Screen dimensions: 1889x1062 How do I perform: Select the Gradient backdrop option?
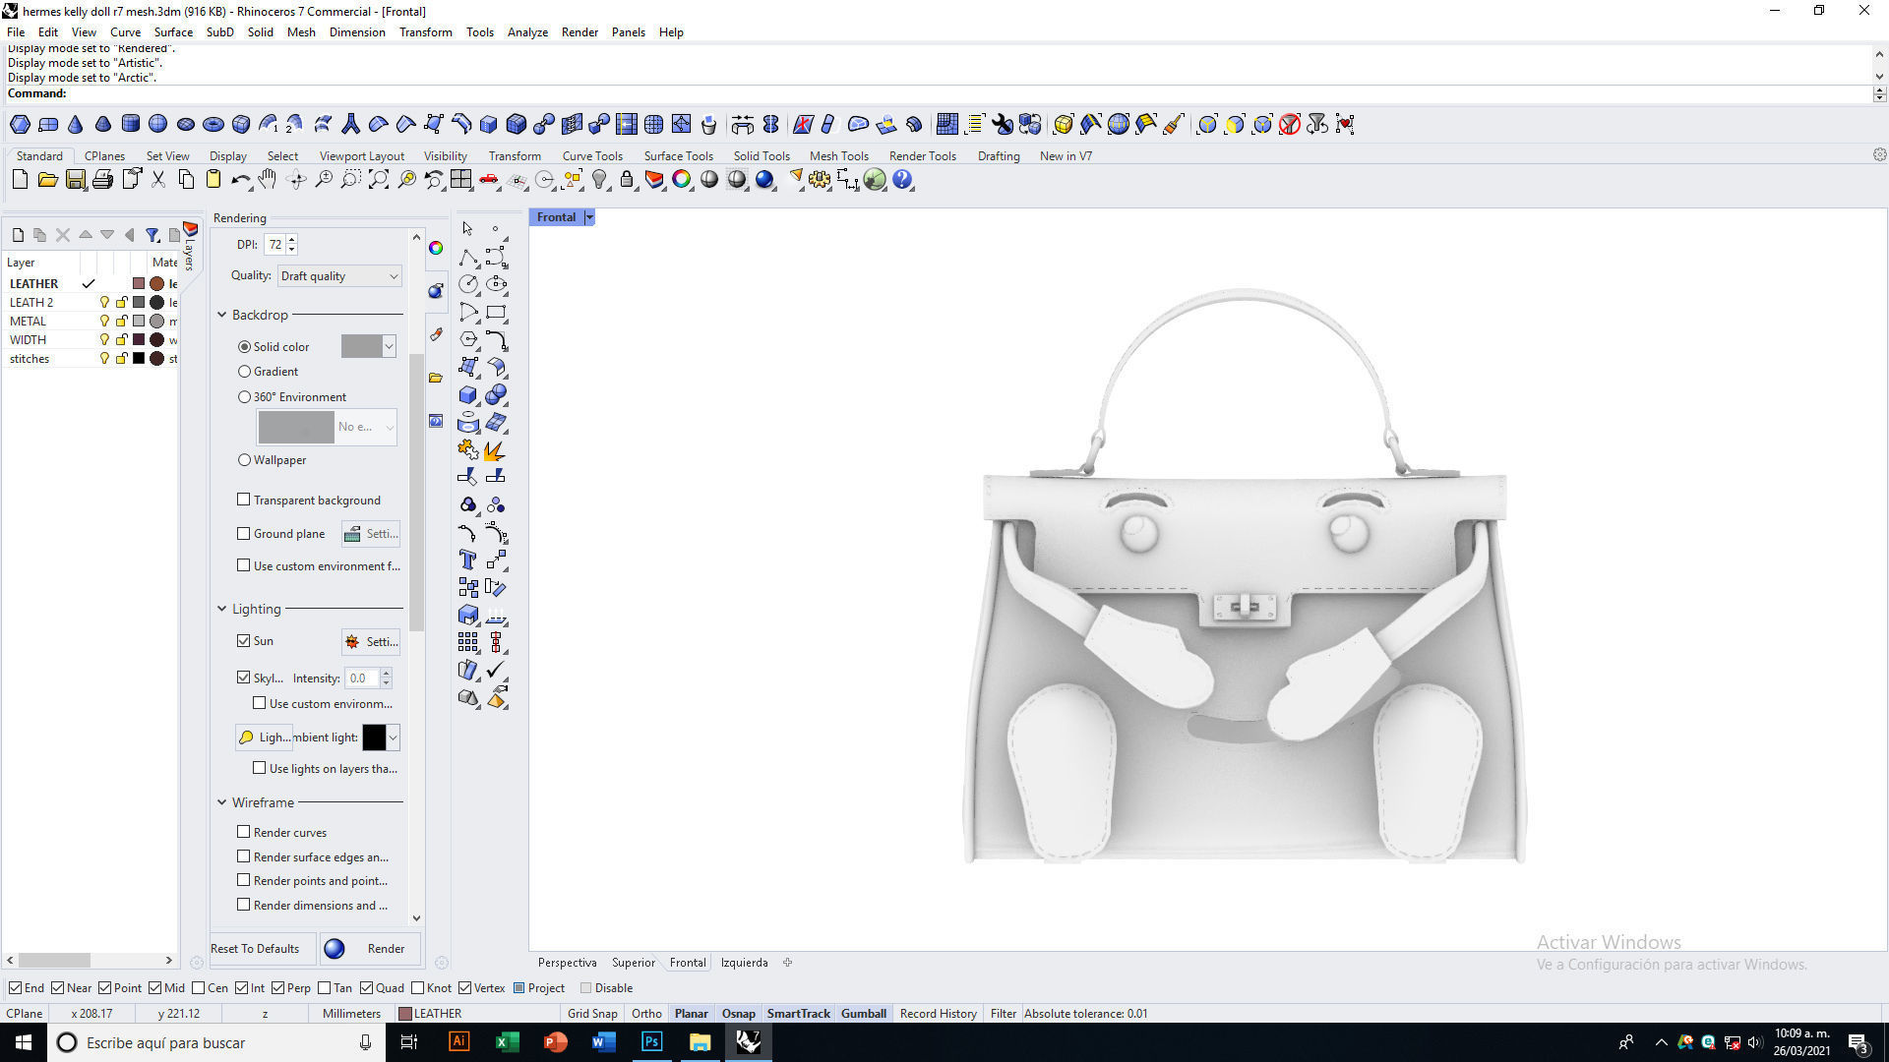click(x=244, y=372)
